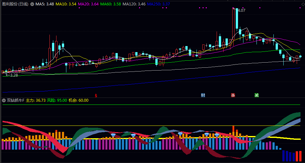Screen dimensions: 305x163
Task: Expand the 双钻抓牛F indicator dropdown arrow
Action: 4,100
